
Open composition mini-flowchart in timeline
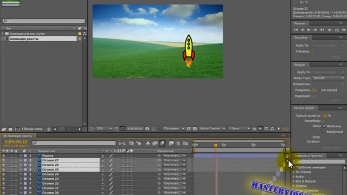(122, 143)
